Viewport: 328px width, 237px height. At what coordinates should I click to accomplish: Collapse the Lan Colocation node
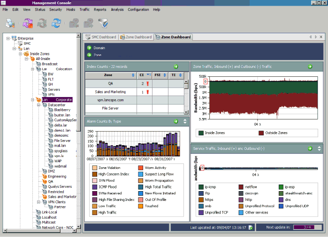[32, 69]
